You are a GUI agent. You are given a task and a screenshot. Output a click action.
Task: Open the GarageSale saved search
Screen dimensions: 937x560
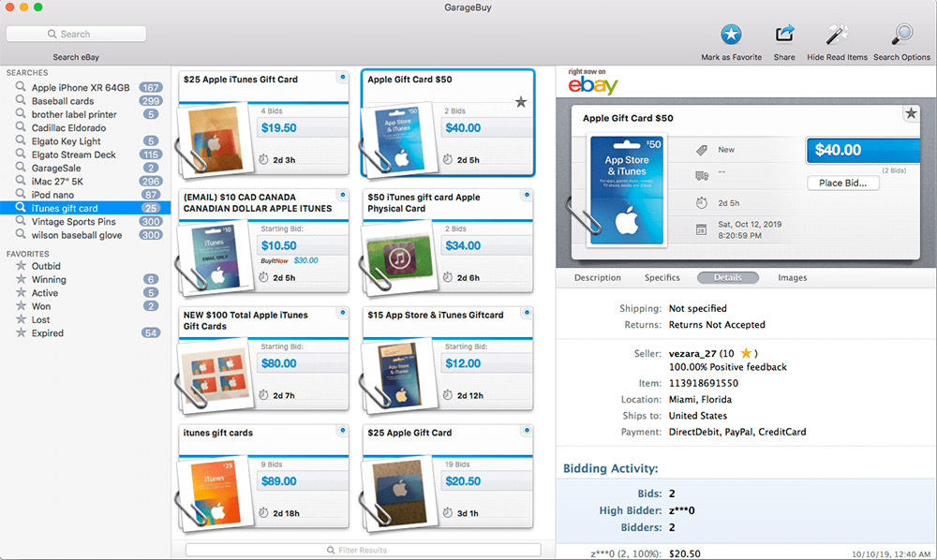pos(85,168)
